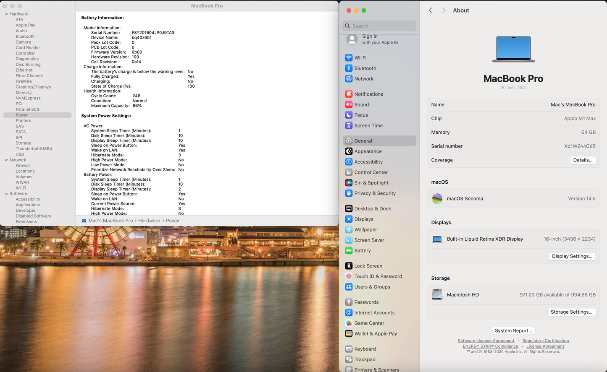Select Applications under Software

(28, 205)
